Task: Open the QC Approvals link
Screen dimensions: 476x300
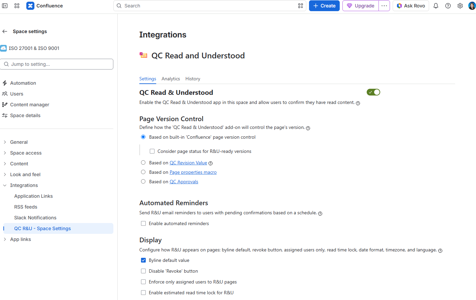Action: (184, 182)
